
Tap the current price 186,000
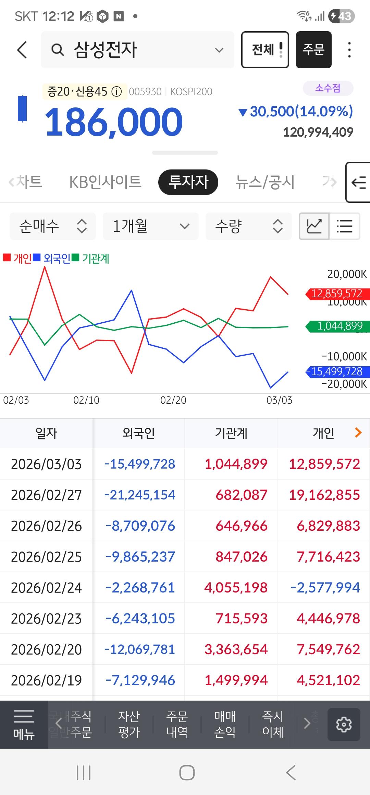(x=113, y=122)
